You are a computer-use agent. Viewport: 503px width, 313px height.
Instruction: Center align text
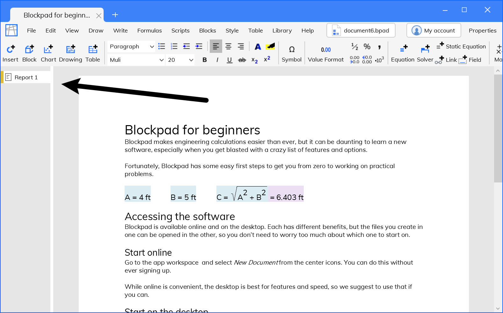click(228, 46)
